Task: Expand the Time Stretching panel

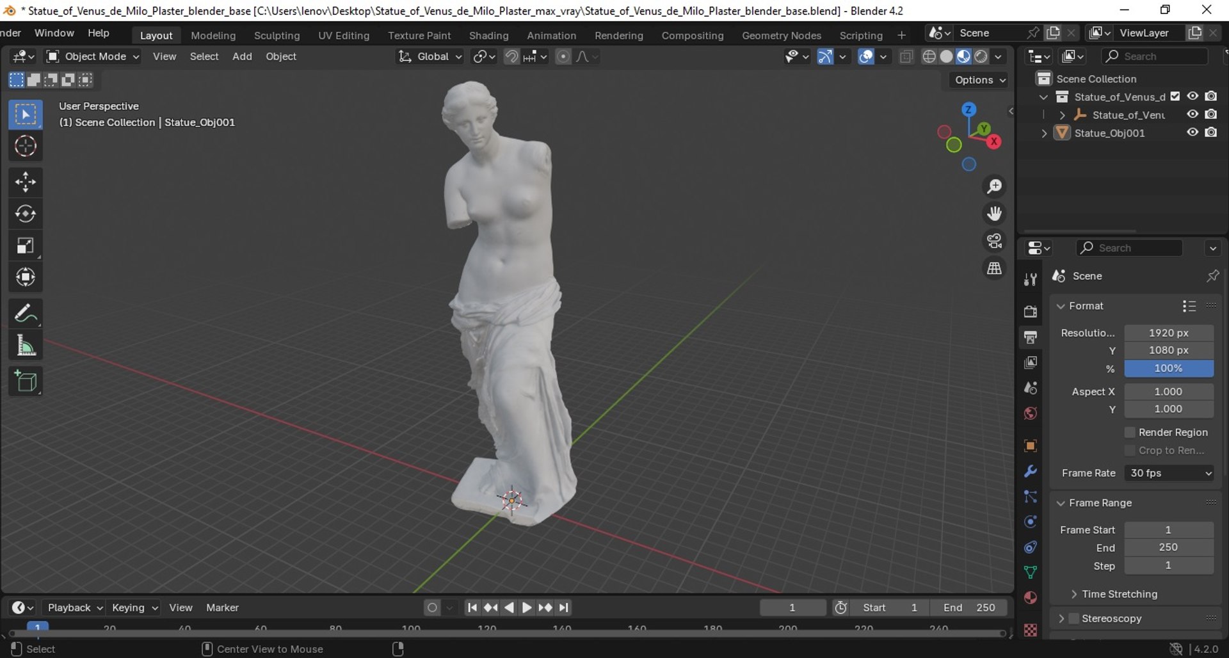Action: tap(1073, 595)
